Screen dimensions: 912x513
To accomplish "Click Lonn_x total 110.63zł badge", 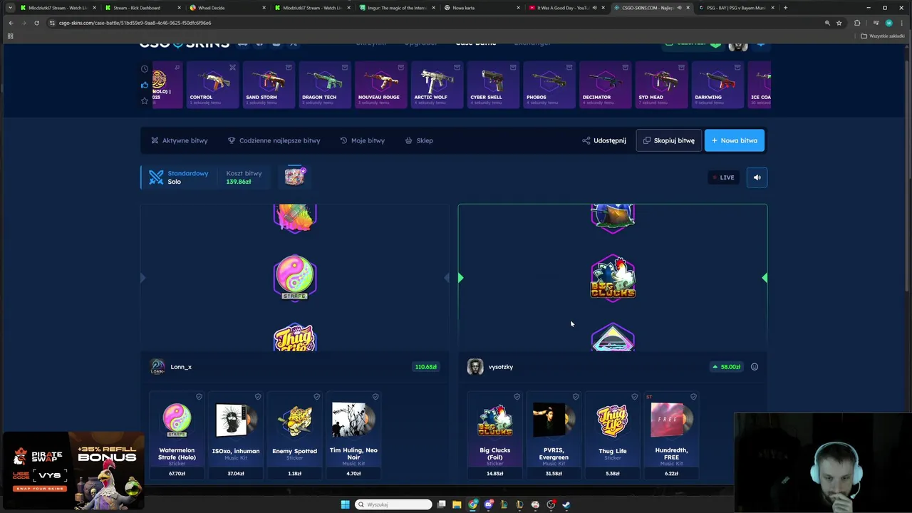I will (x=426, y=367).
